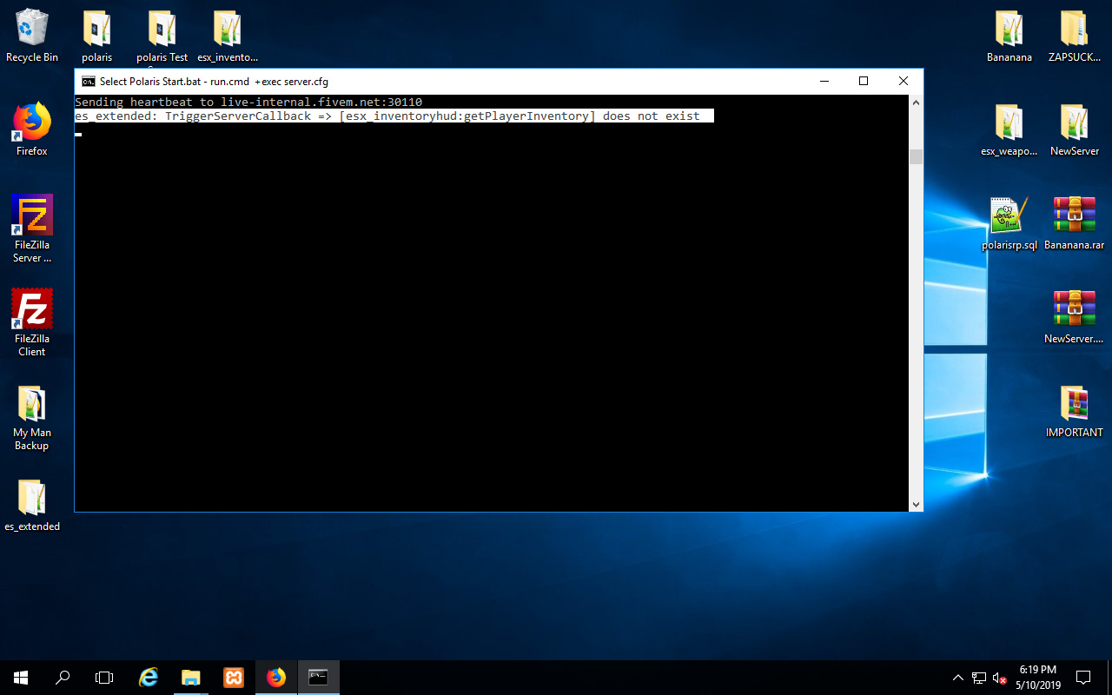Click the console scrollbar up arrow
Screen dimensions: 1112x695
[916, 102]
